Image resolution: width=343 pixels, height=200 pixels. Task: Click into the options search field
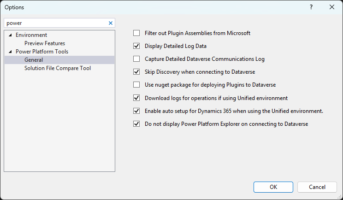click(55, 23)
